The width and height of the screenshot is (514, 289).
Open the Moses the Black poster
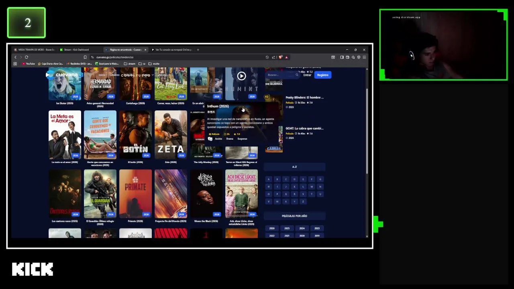coord(206,194)
